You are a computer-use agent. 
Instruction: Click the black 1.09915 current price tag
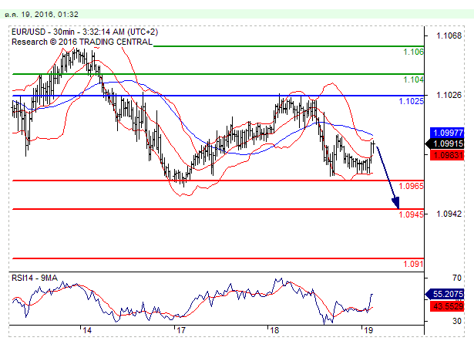click(x=445, y=143)
